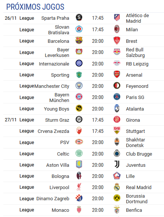Viewport: 164px width, 217px height.
Task: Open the Milan team link
Action: pyautogui.click(x=132, y=30)
